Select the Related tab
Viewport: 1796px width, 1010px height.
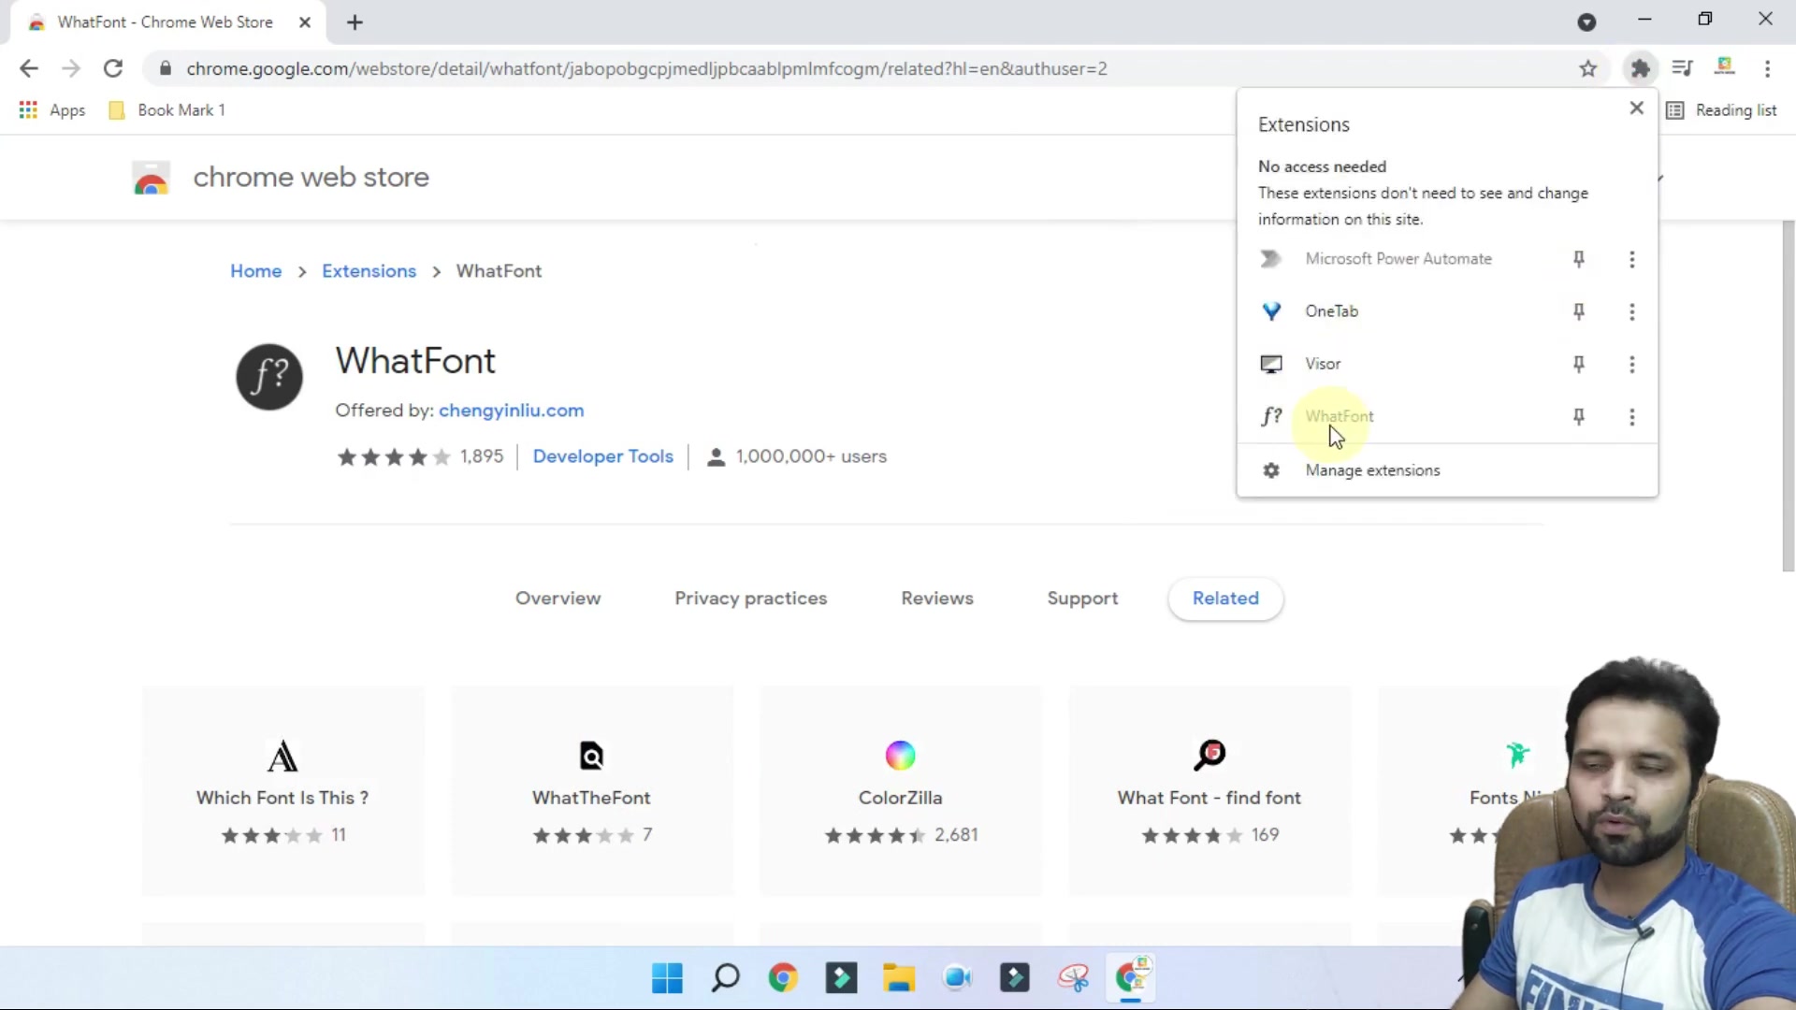point(1225,599)
